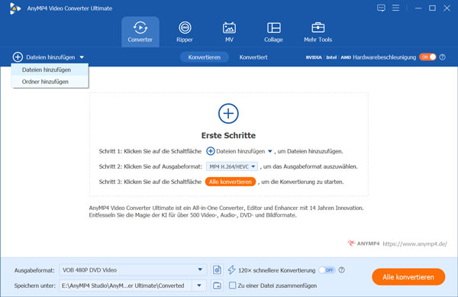Open the hamburger menu in title bar

(395, 8)
